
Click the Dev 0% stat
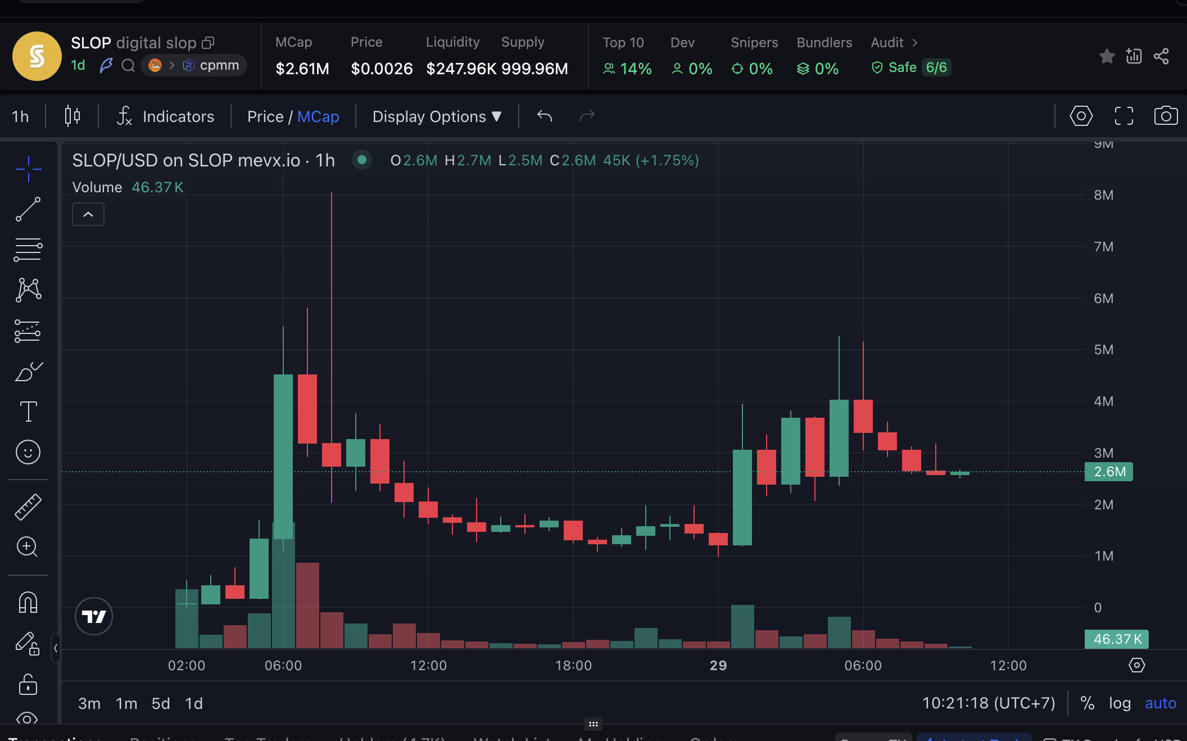coord(691,56)
